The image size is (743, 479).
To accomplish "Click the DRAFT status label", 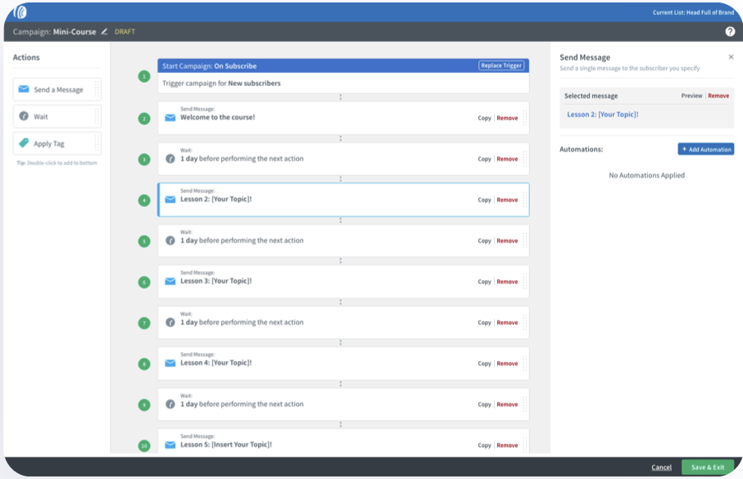I will [125, 32].
